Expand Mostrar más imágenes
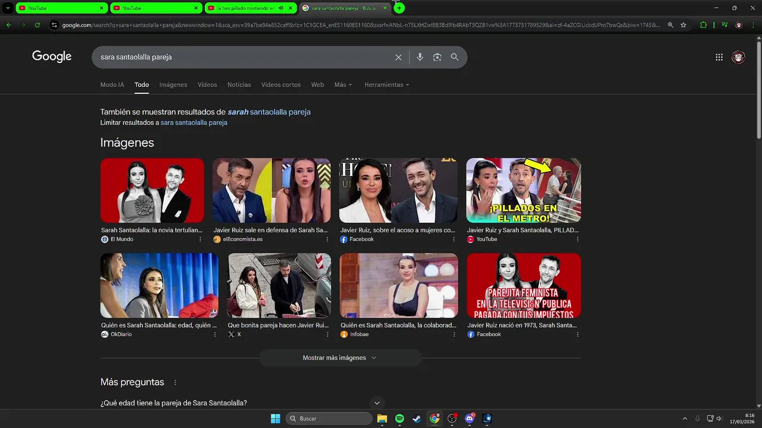Image resolution: width=762 pixels, height=428 pixels. [340, 358]
